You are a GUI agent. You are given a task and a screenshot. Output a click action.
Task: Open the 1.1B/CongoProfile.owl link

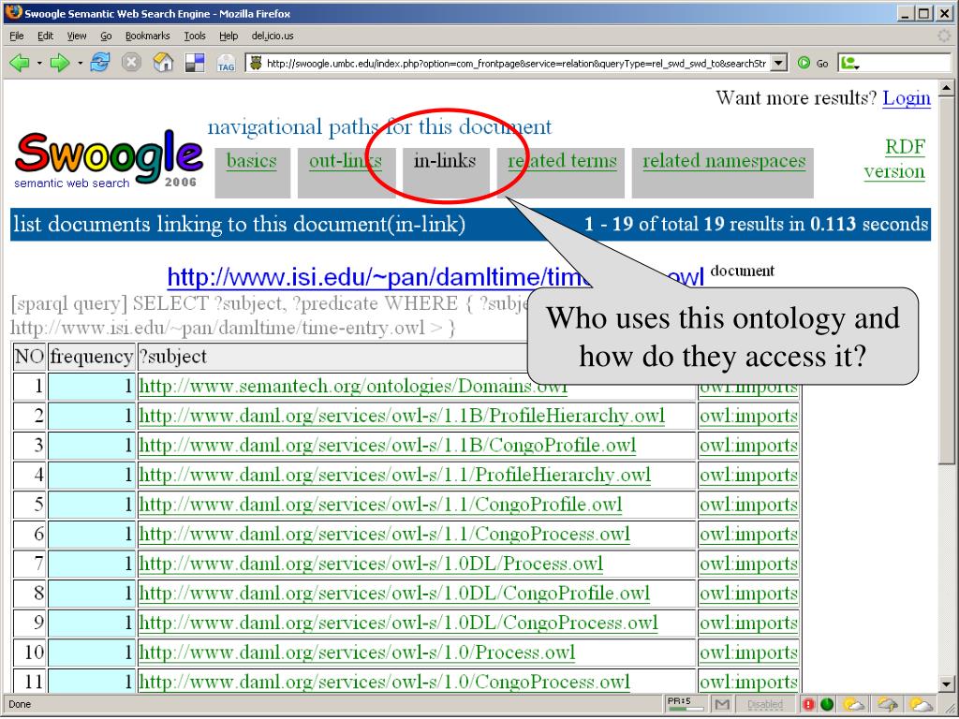tap(388, 445)
